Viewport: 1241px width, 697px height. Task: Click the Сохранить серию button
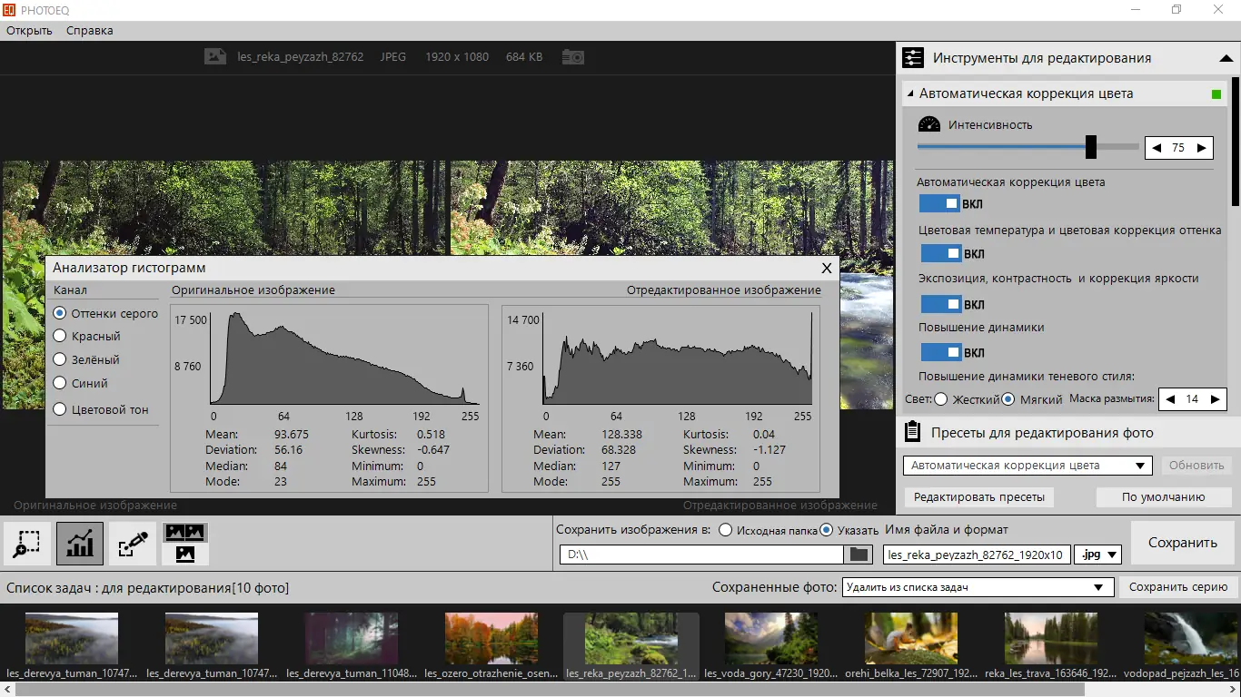pos(1178,587)
